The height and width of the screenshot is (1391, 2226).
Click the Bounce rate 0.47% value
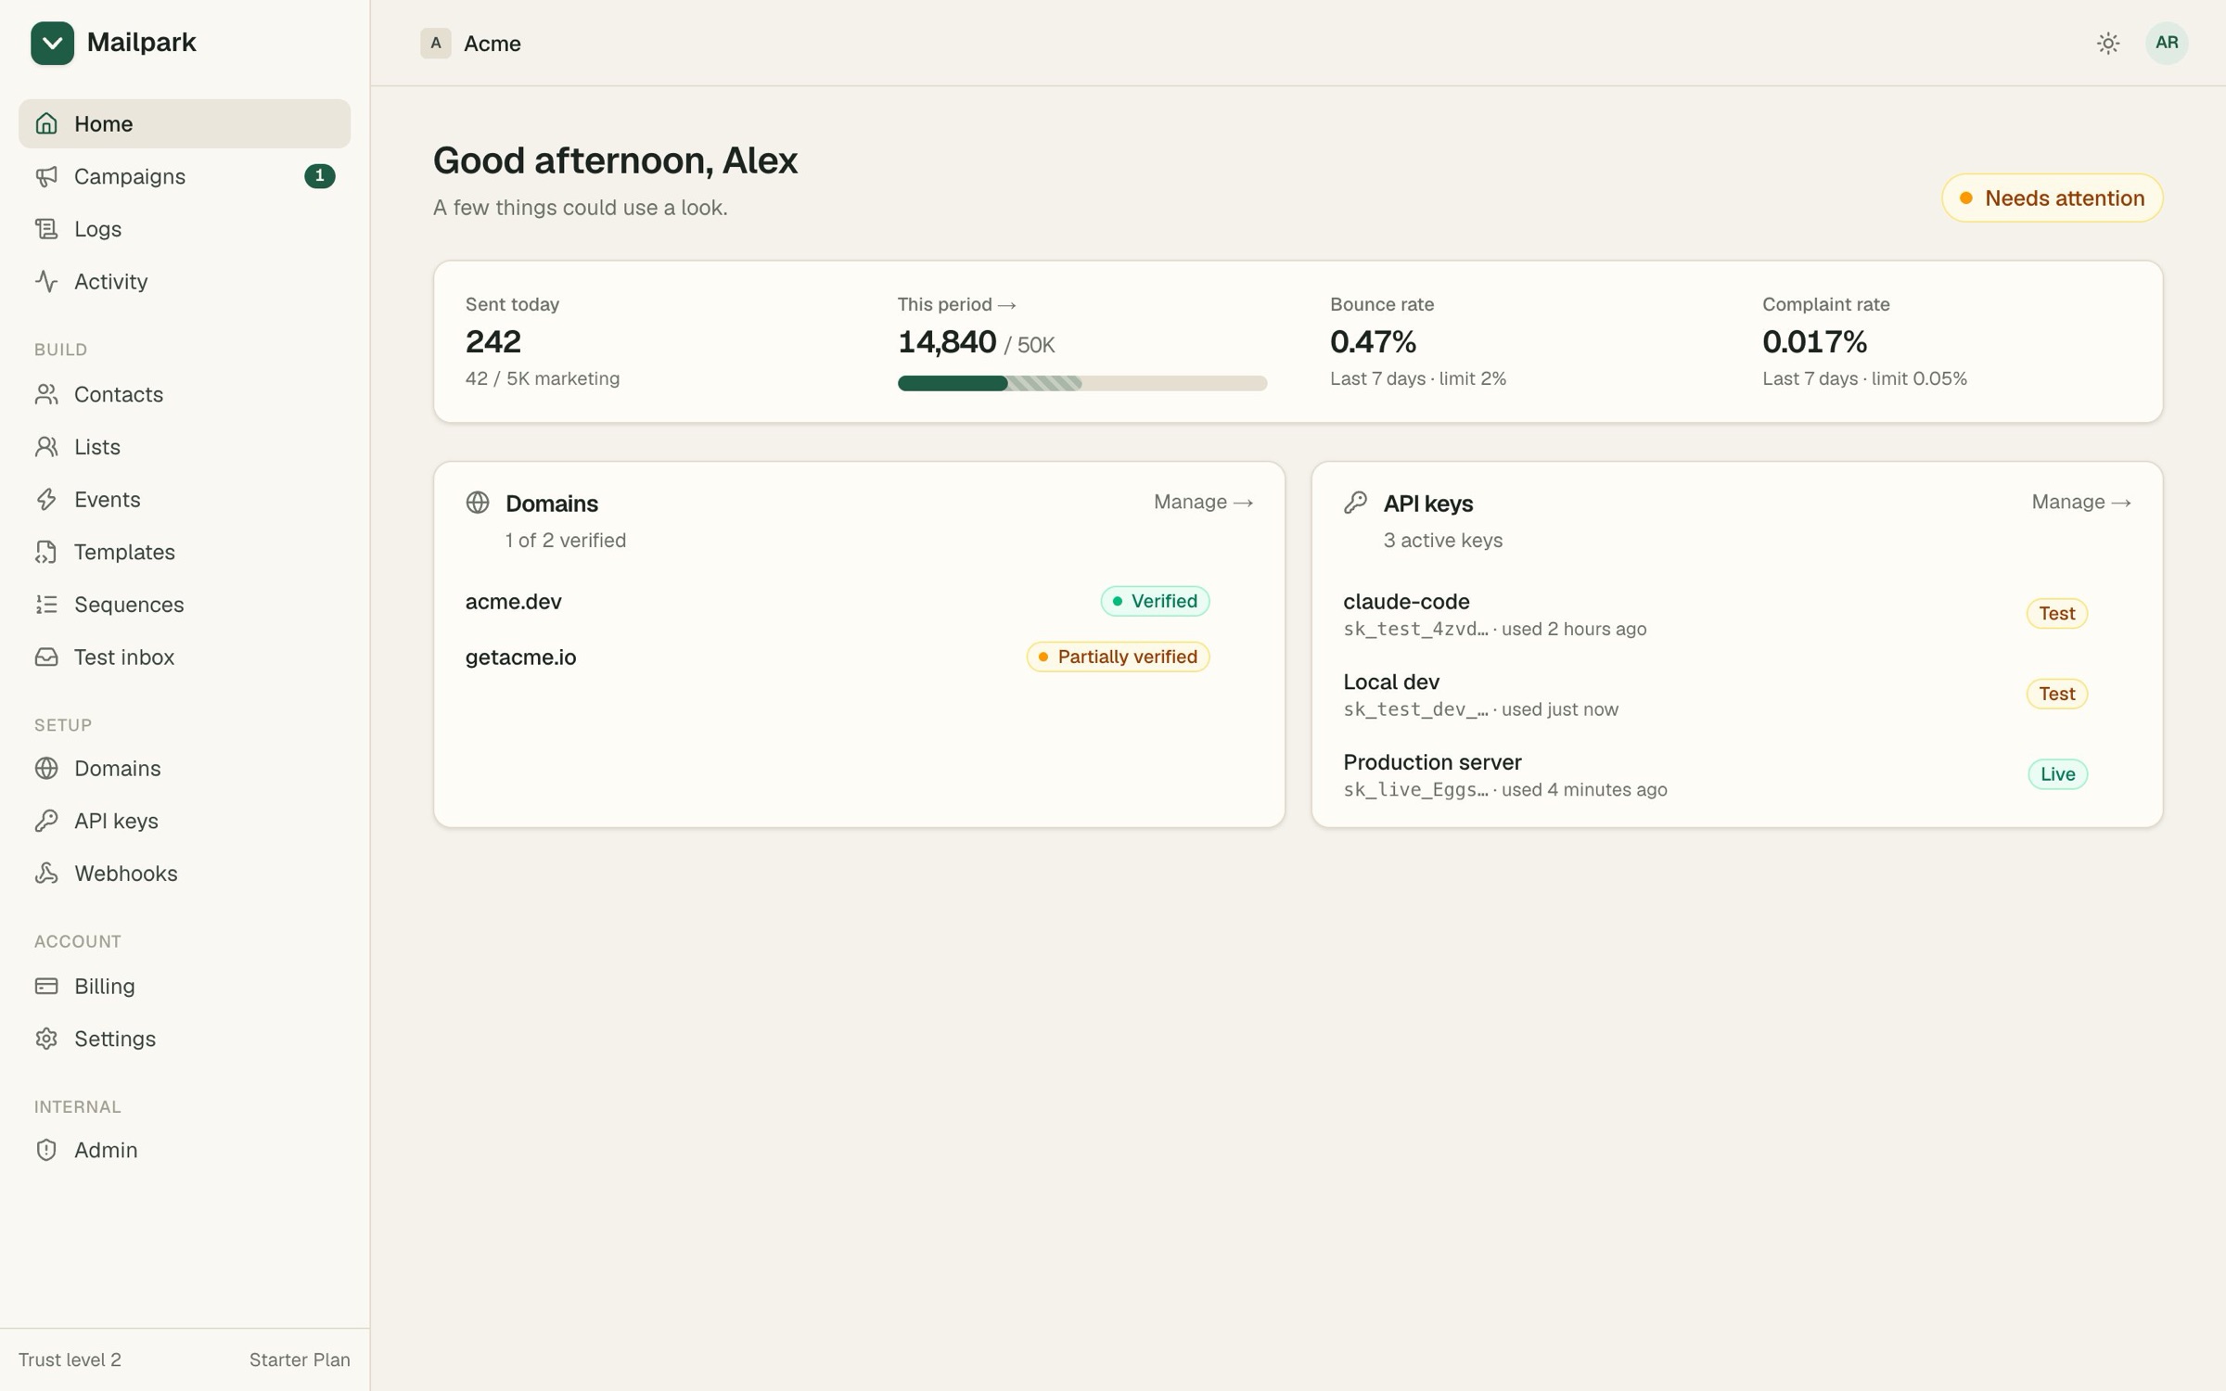click(1373, 342)
